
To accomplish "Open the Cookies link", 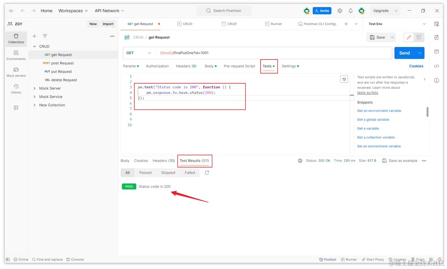I will (416, 66).
